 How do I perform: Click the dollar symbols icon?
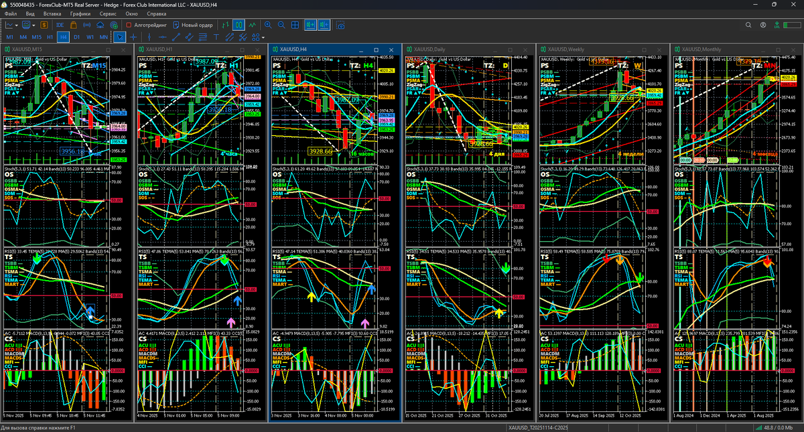click(44, 25)
